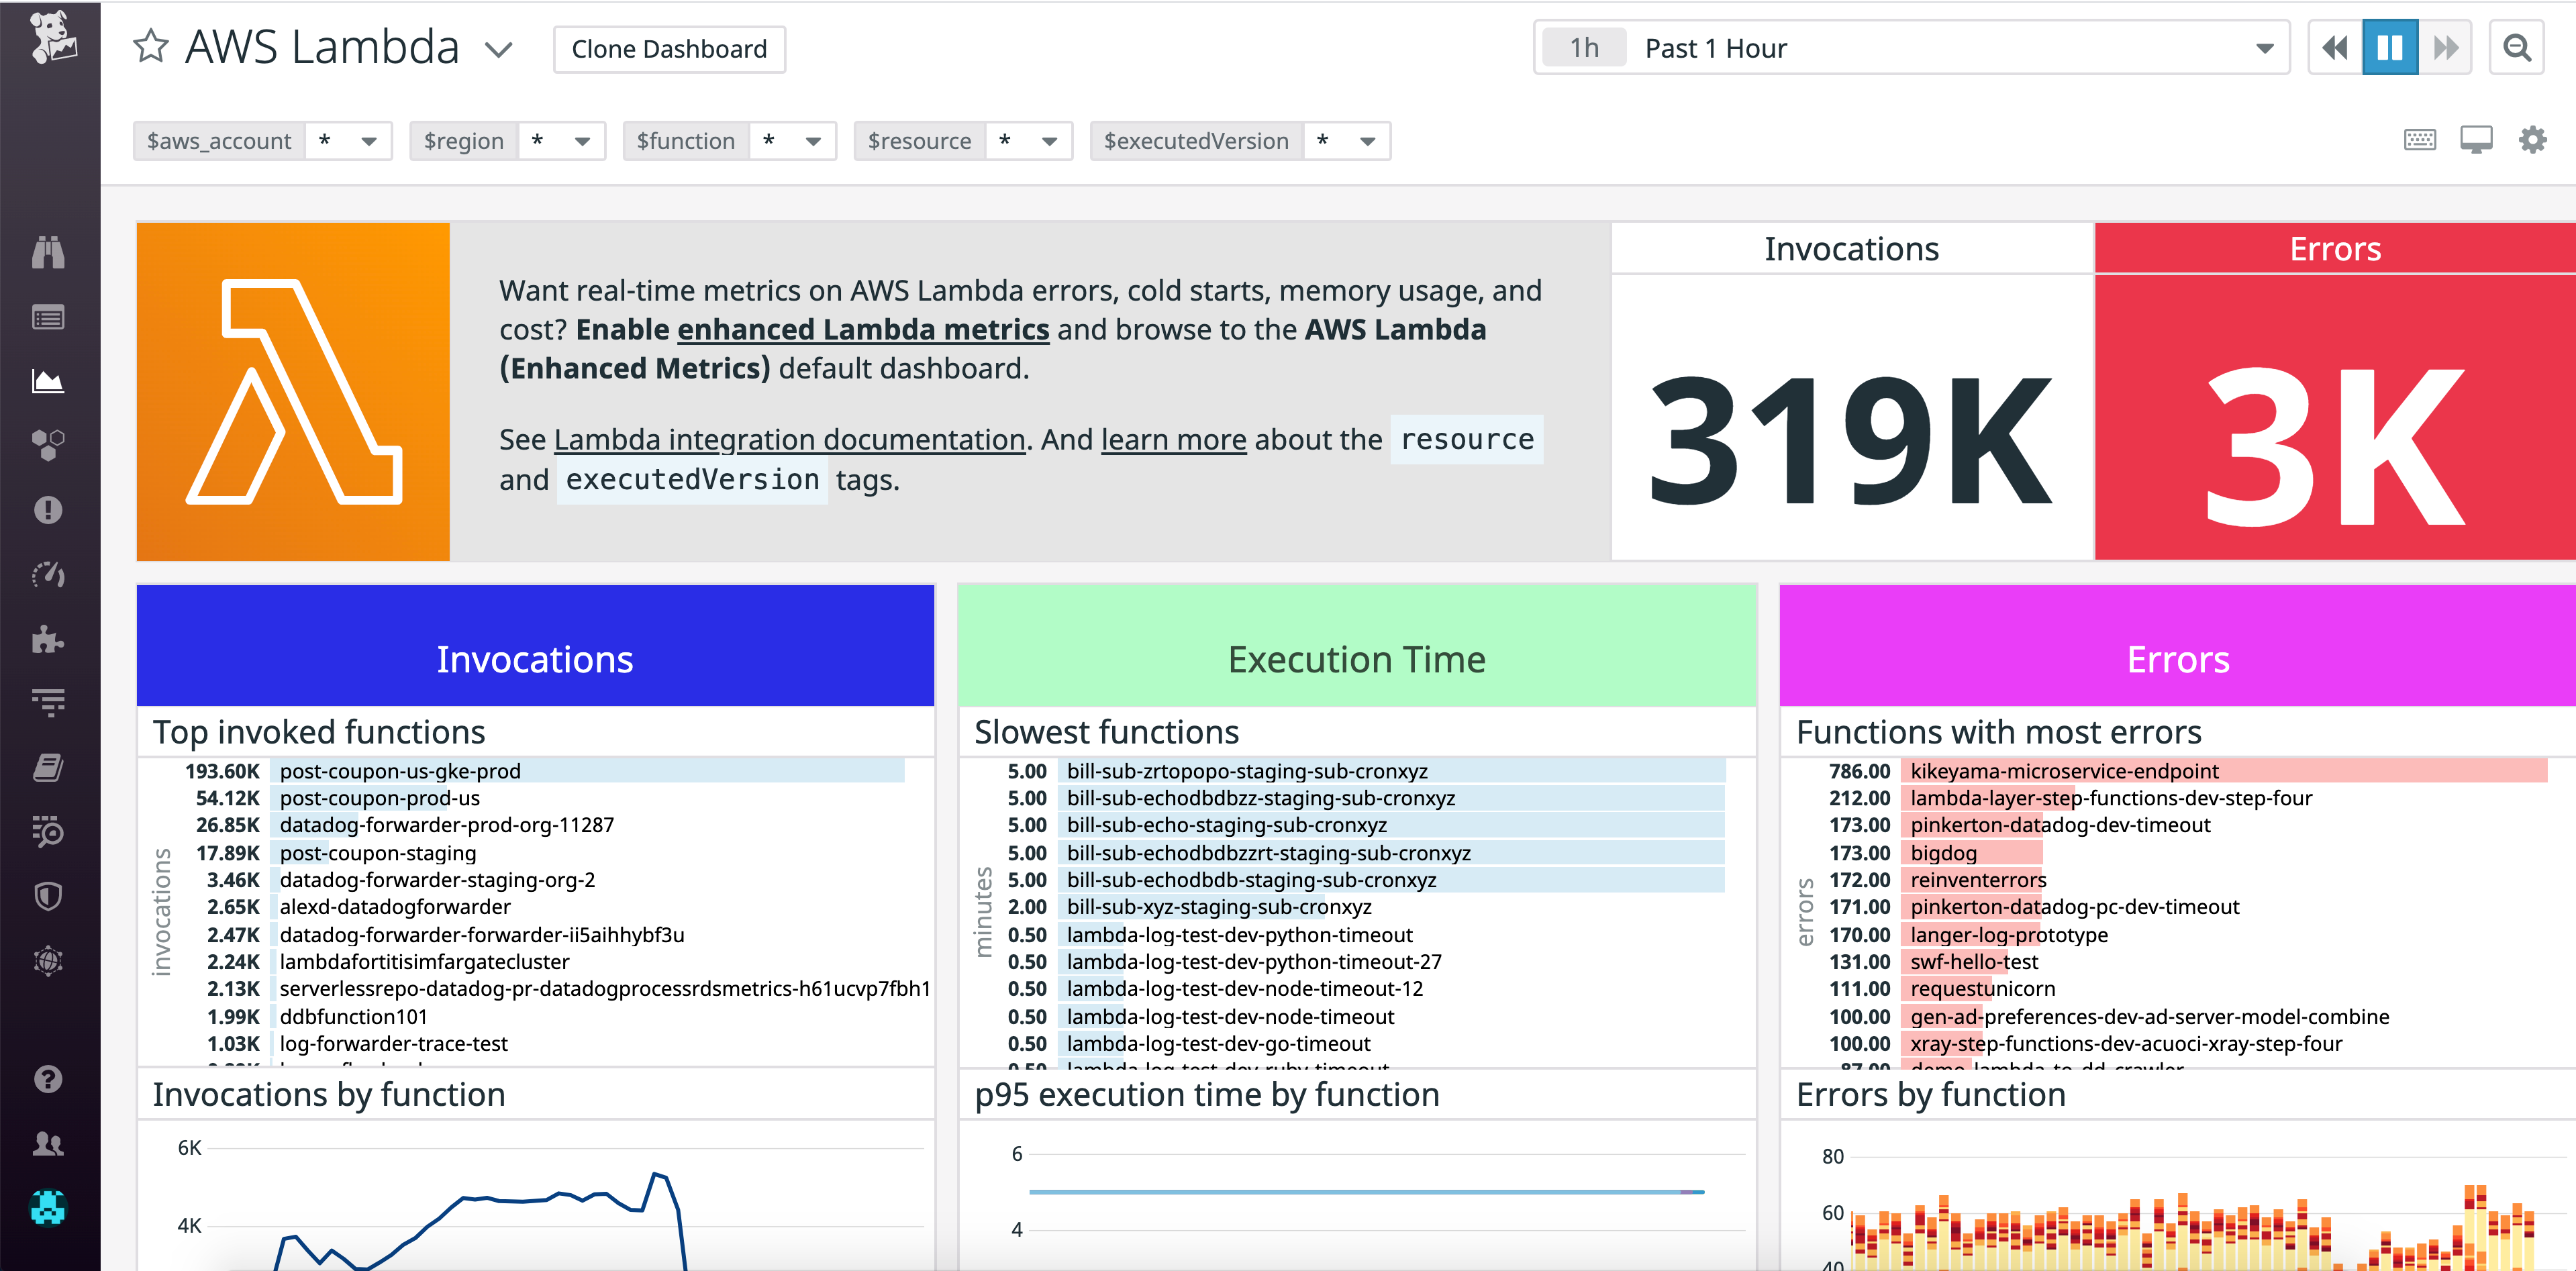The width and height of the screenshot is (2576, 1271).
Task: Pause live dashboard updates
Action: point(2390,47)
